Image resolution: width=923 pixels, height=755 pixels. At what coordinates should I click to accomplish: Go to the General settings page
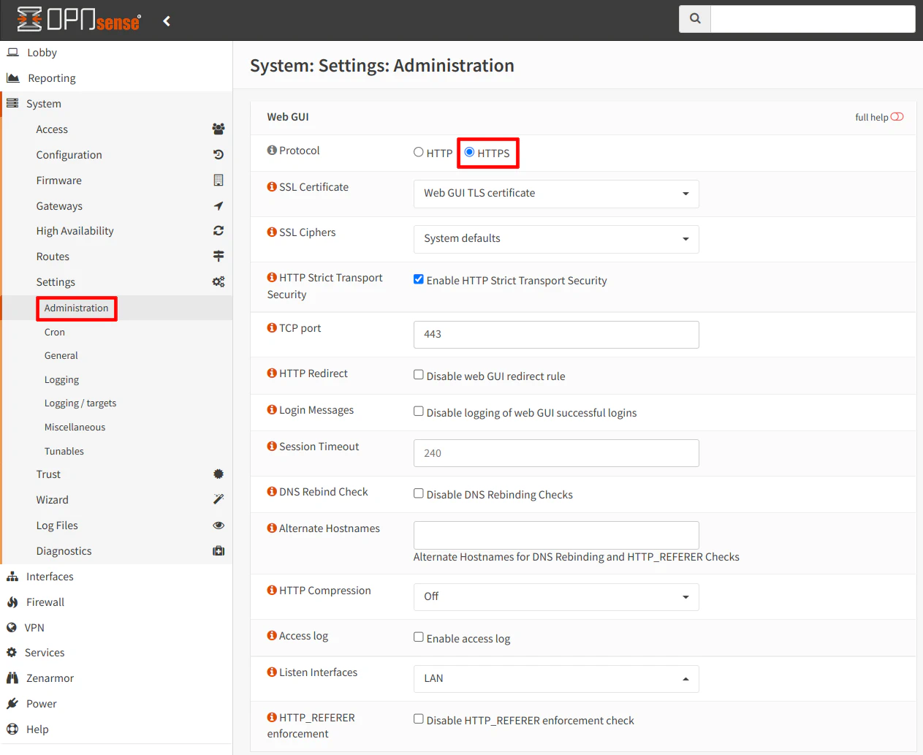pyautogui.click(x=61, y=356)
